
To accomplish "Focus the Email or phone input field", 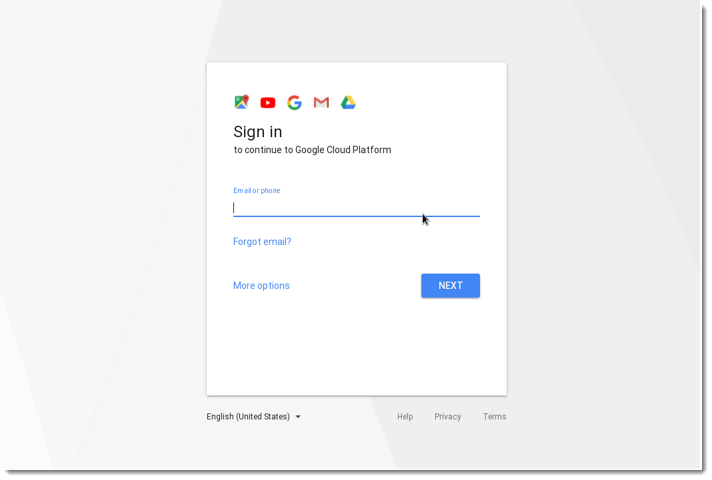I will pyautogui.click(x=357, y=208).
